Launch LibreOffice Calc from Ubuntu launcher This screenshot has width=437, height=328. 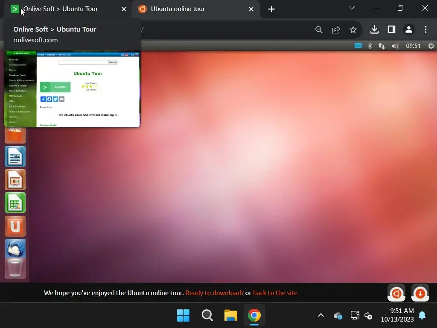(x=15, y=202)
